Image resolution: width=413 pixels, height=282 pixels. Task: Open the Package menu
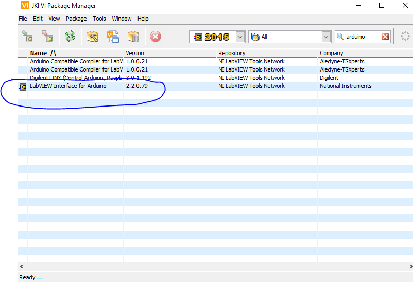[76, 19]
